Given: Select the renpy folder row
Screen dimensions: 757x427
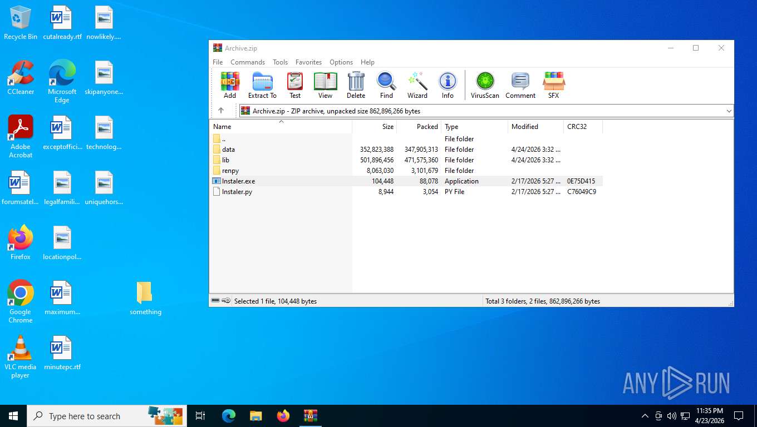Looking at the screenshot, I should click(406, 171).
